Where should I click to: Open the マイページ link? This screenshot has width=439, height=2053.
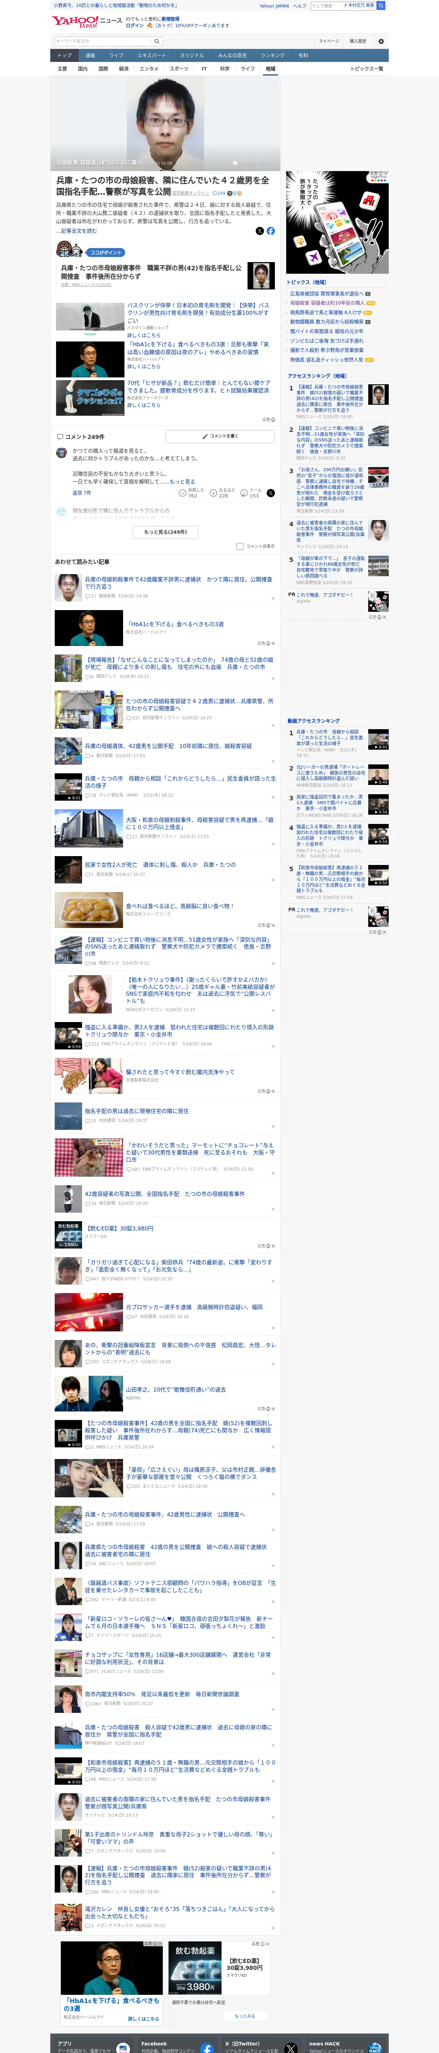click(329, 41)
